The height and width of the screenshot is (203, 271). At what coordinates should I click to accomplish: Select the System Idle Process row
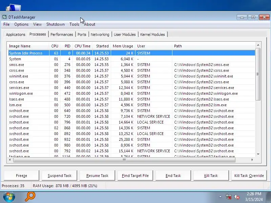[x=131, y=53]
